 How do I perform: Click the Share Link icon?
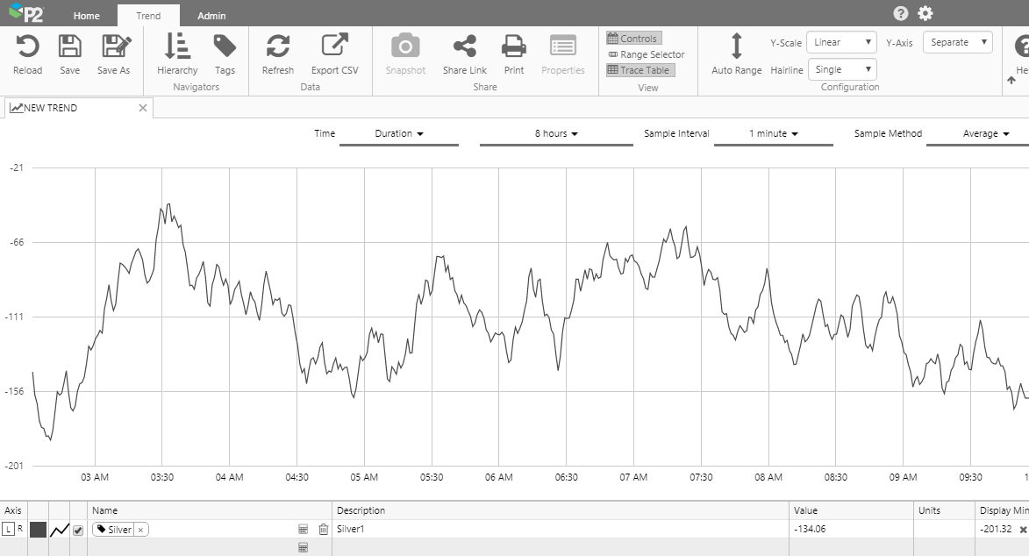(x=465, y=46)
